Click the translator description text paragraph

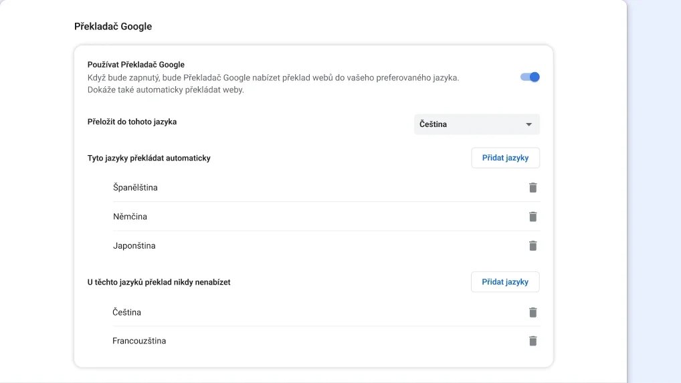[x=272, y=84]
